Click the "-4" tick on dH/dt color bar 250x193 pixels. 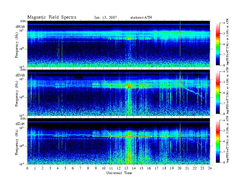224,23
